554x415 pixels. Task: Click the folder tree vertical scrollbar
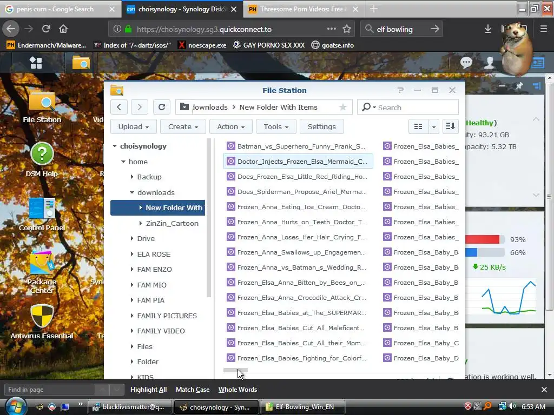[x=208, y=218]
